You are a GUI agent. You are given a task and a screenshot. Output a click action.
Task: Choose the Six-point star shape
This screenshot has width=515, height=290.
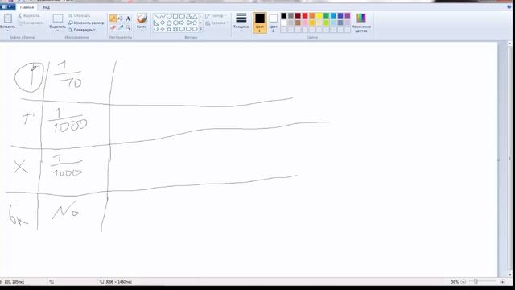(x=175, y=29)
